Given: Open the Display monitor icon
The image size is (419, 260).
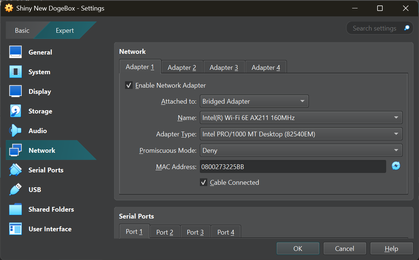Looking at the screenshot, I should [16, 91].
